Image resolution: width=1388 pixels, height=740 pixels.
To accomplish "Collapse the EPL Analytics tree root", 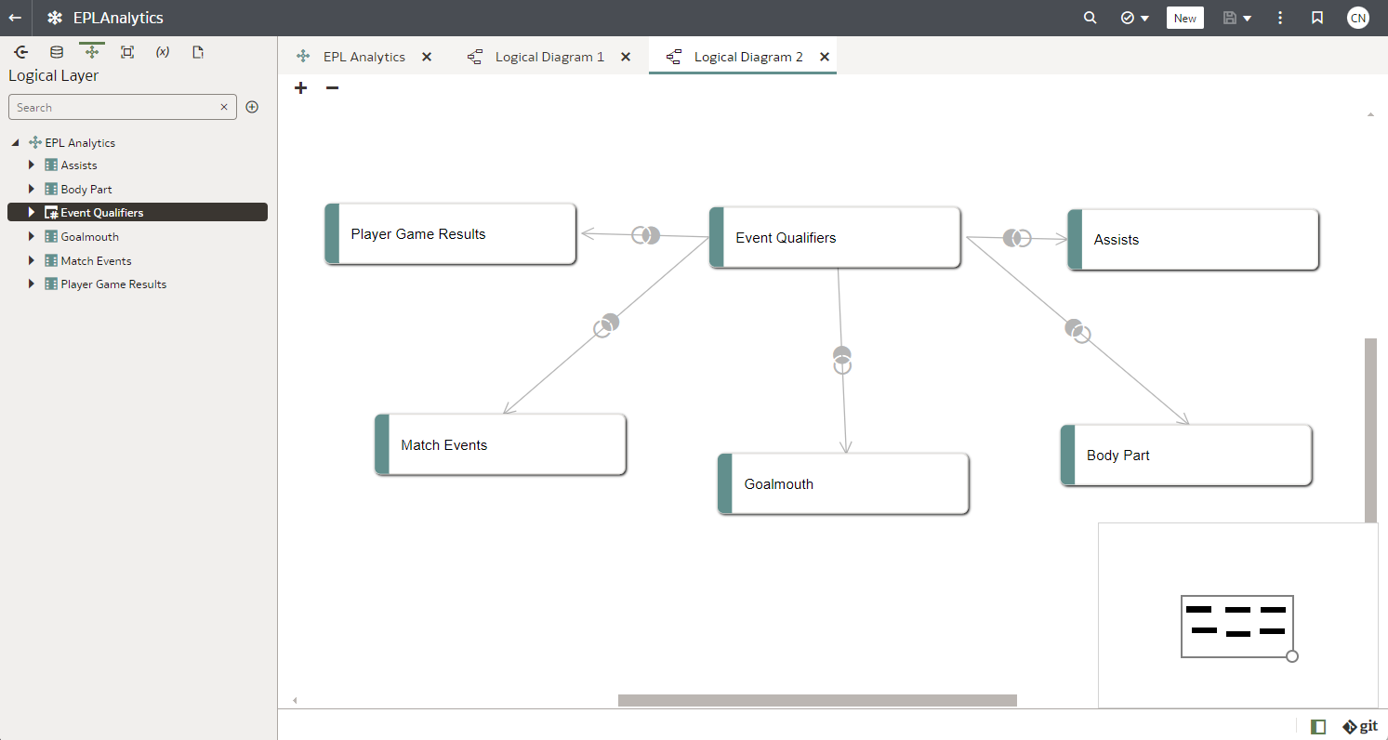I will coord(14,142).
